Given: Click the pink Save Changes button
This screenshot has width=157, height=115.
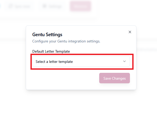Looking at the screenshot, I should coord(115,78).
